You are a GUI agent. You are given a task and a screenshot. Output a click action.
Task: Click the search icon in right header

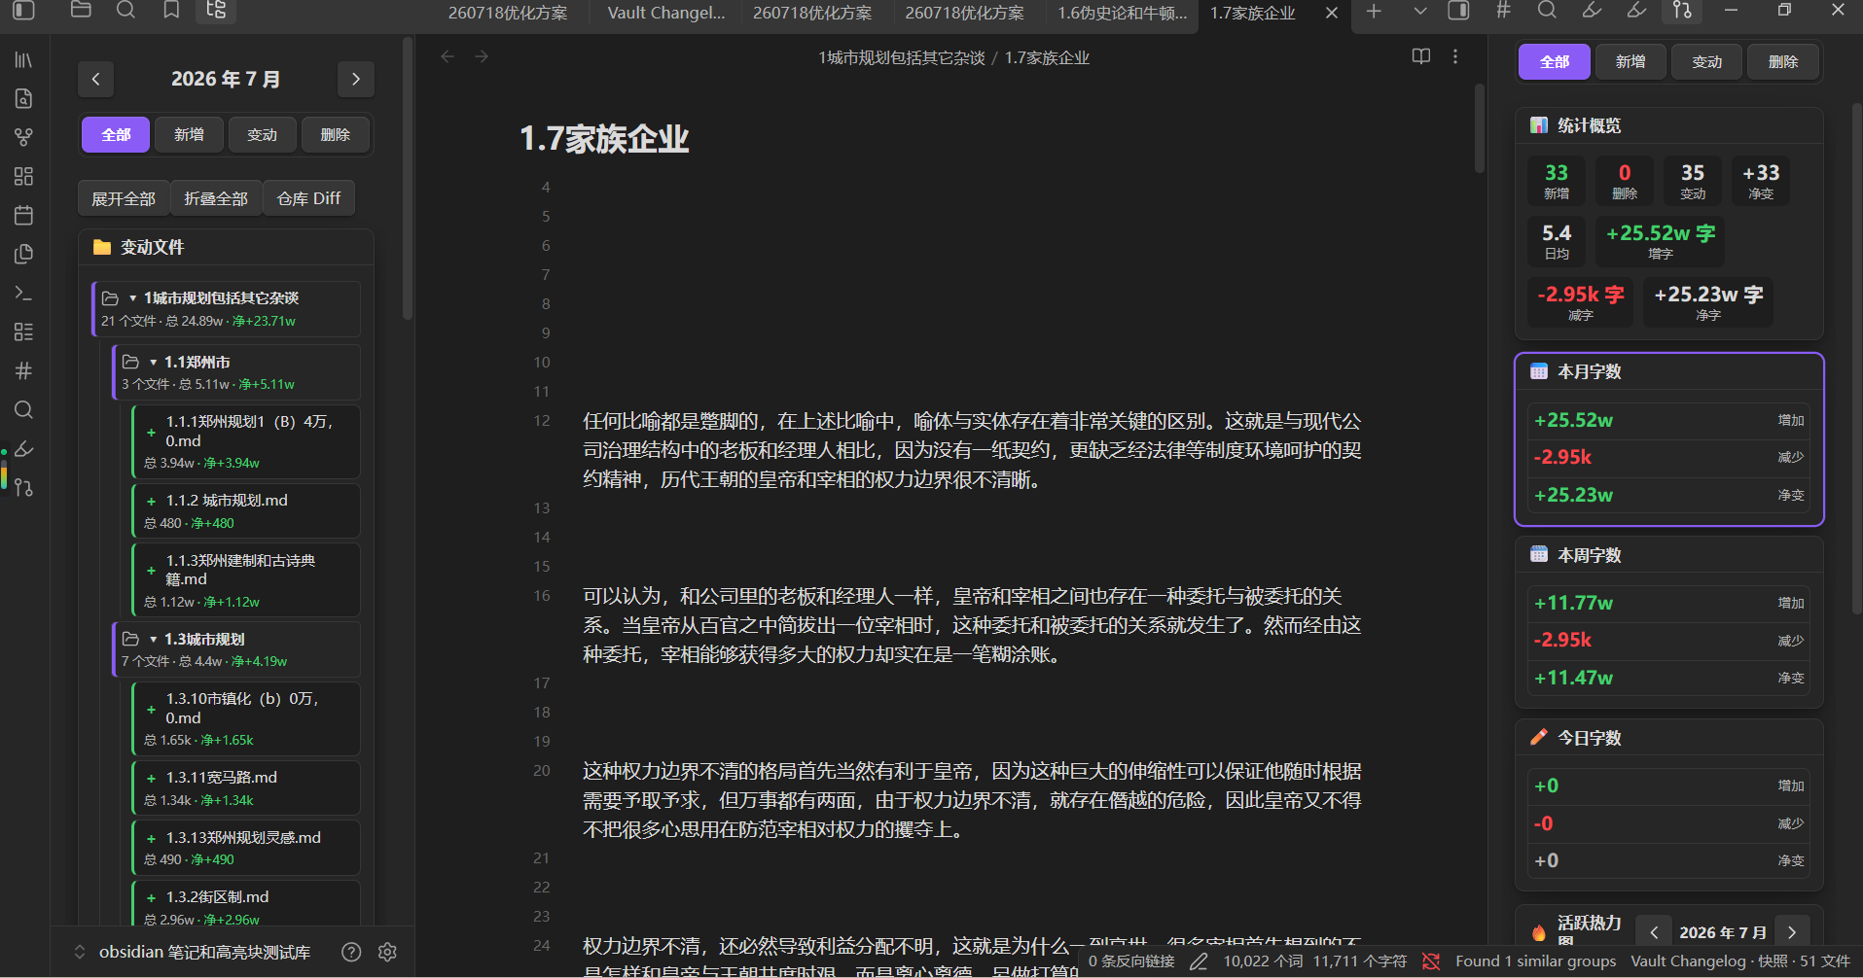click(1547, 11)
